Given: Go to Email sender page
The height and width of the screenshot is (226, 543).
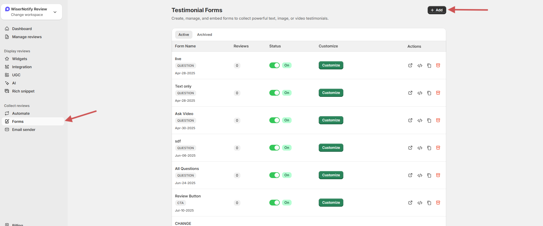Looking at the screenshot, I should [x=24, y=129].
